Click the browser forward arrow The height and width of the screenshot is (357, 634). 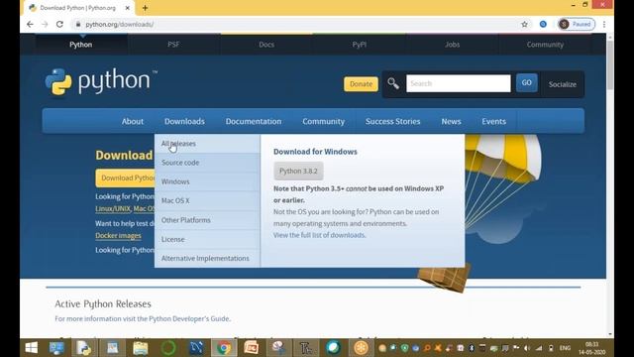coord(45,24)
